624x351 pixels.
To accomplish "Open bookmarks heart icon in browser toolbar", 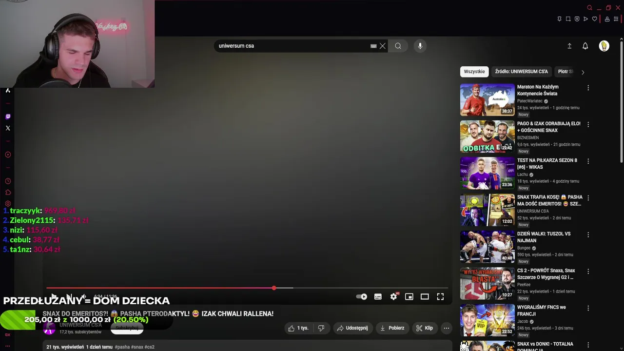I will (594, 19).
